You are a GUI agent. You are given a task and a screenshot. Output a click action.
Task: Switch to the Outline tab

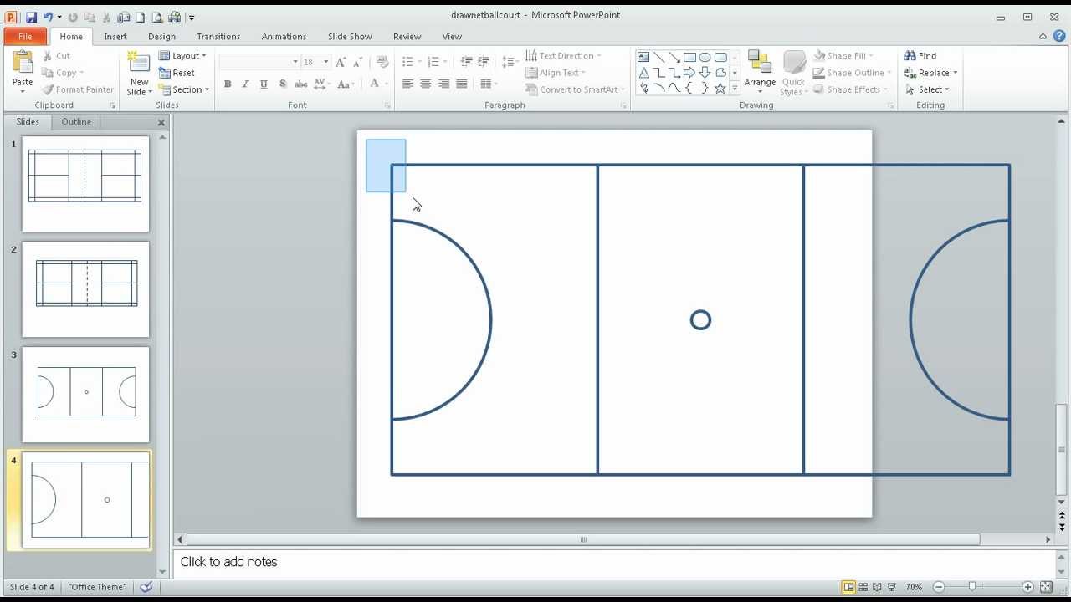(75, 121)
